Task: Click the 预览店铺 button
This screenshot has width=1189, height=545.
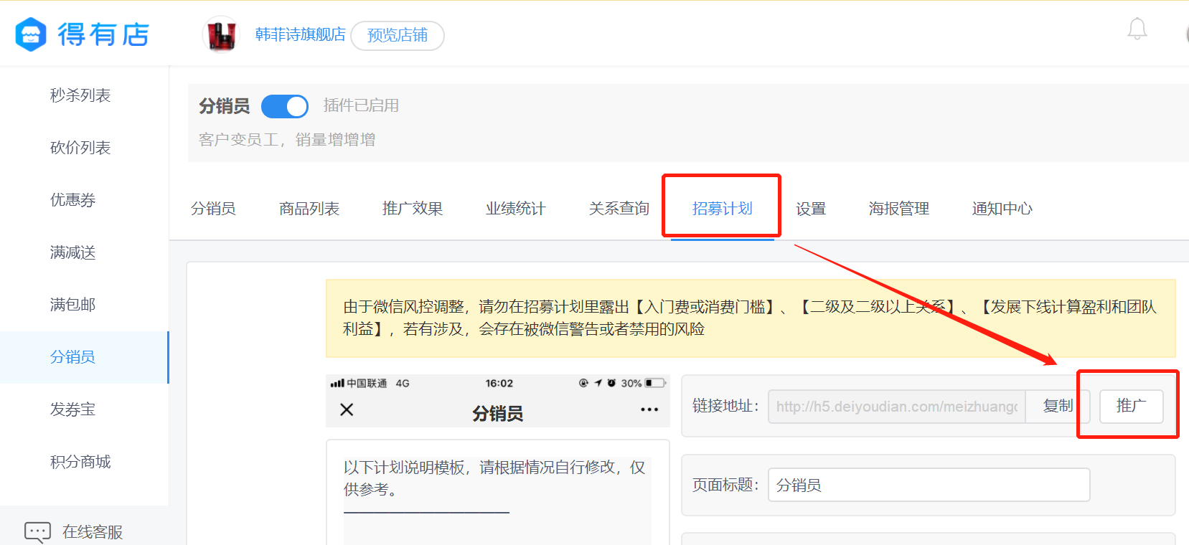Action: (398, 35)
